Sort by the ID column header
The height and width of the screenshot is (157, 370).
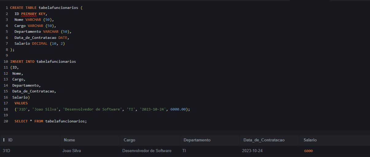[x=10, y=140]
